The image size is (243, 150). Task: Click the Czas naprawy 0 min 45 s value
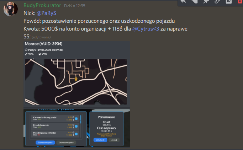pos(106,131)
